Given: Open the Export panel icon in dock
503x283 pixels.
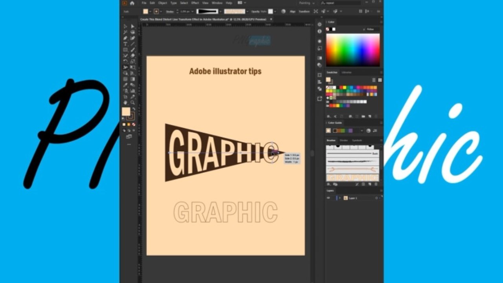Looking at the screenshot, I should click(x=319, y=98).
